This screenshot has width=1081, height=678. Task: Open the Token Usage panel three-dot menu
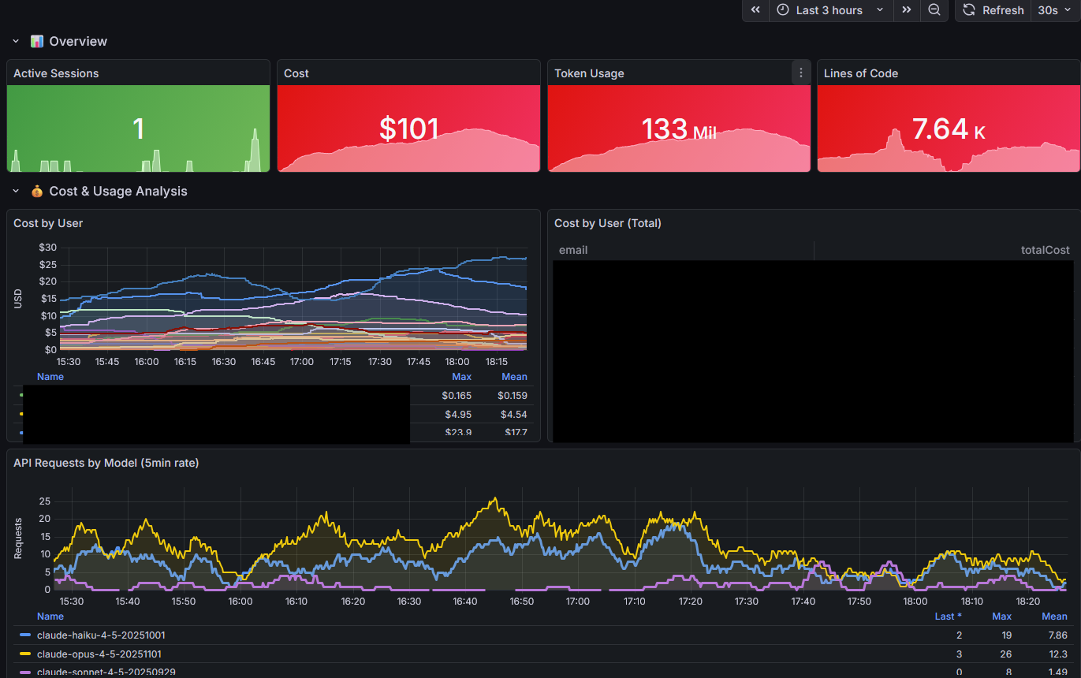pyautogui.click(x=800, y=73)
